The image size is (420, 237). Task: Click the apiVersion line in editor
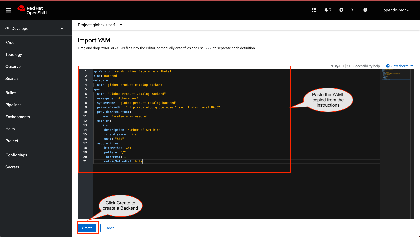tap(132, 71)
